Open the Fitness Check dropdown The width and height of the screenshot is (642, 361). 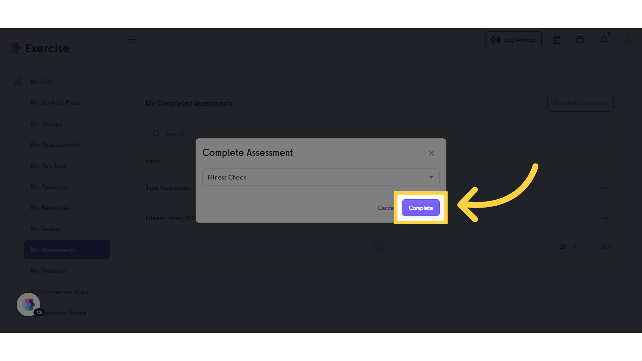tap(321, 177)
